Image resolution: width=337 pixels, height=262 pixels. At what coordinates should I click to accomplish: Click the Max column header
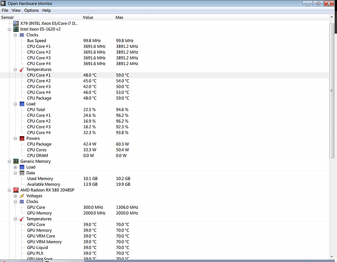coord(131,17)
